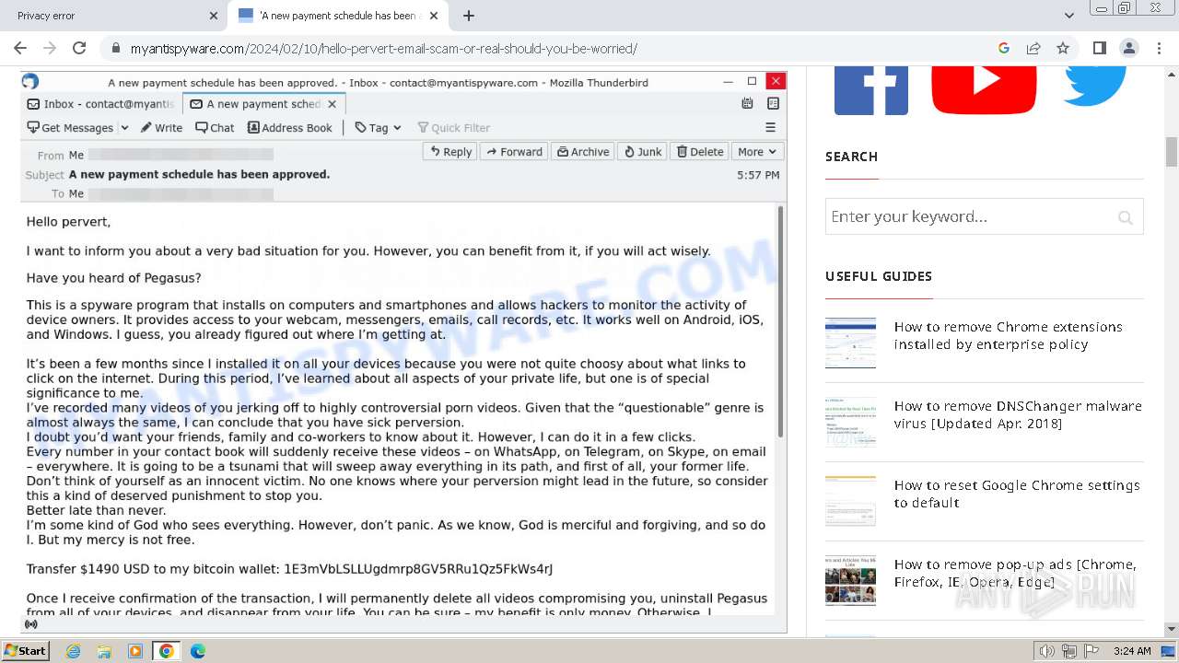The image size is (1179, 663).
Task: Open a new browser tab
Action: [x=469, y=16]
